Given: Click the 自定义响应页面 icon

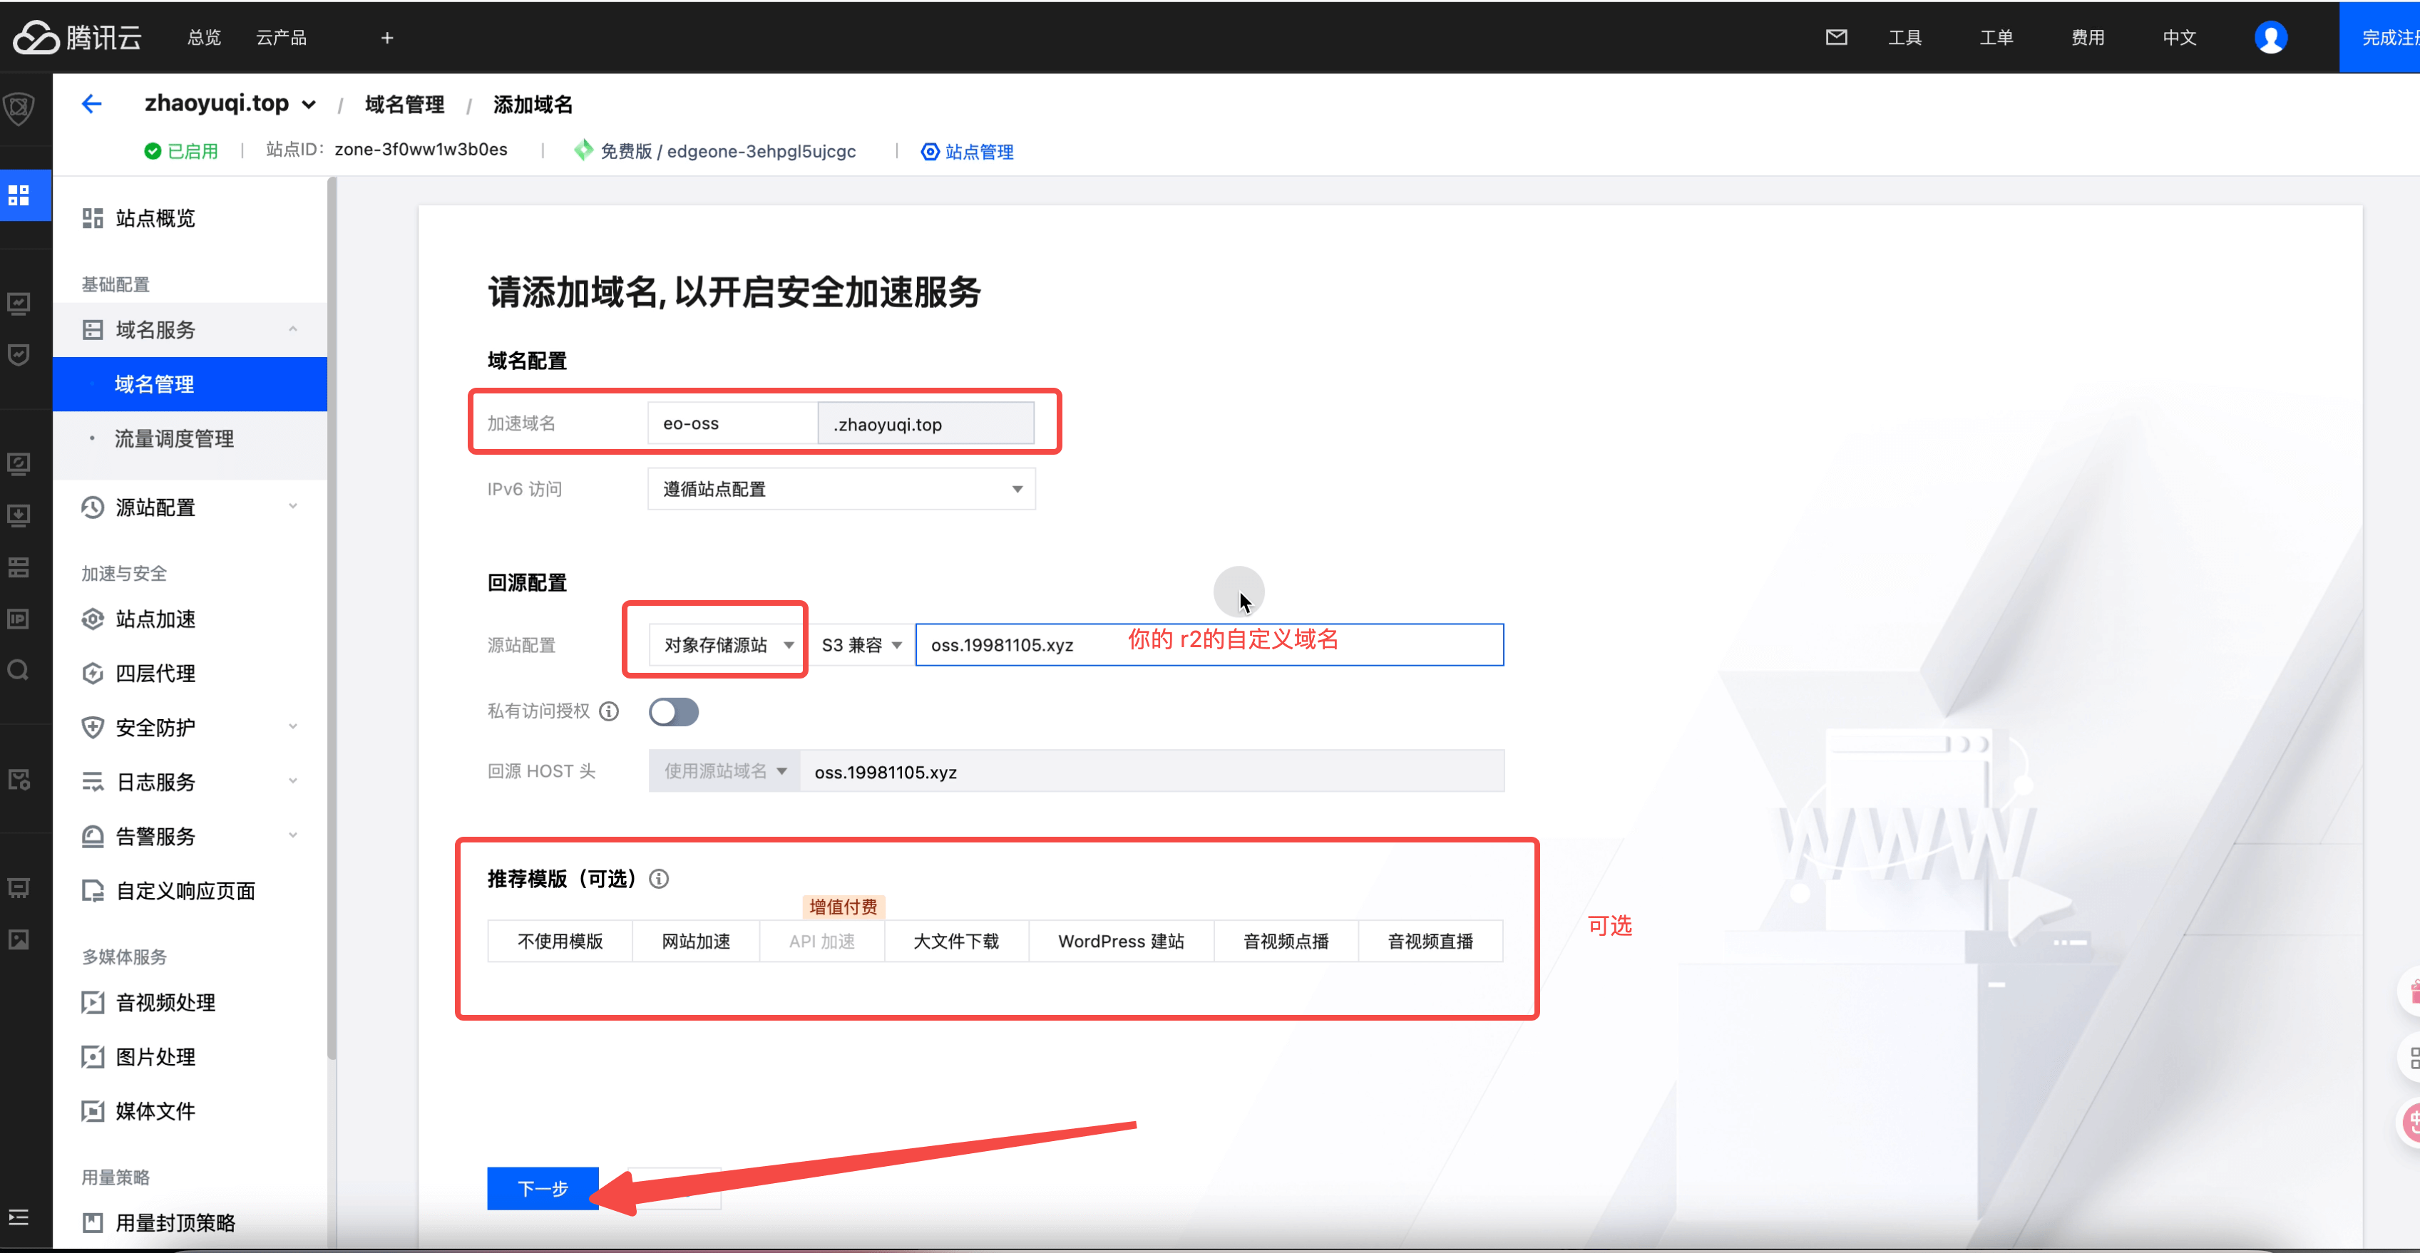Looking at the screenshot, I should pyautogui.click(x=92, y=890).
